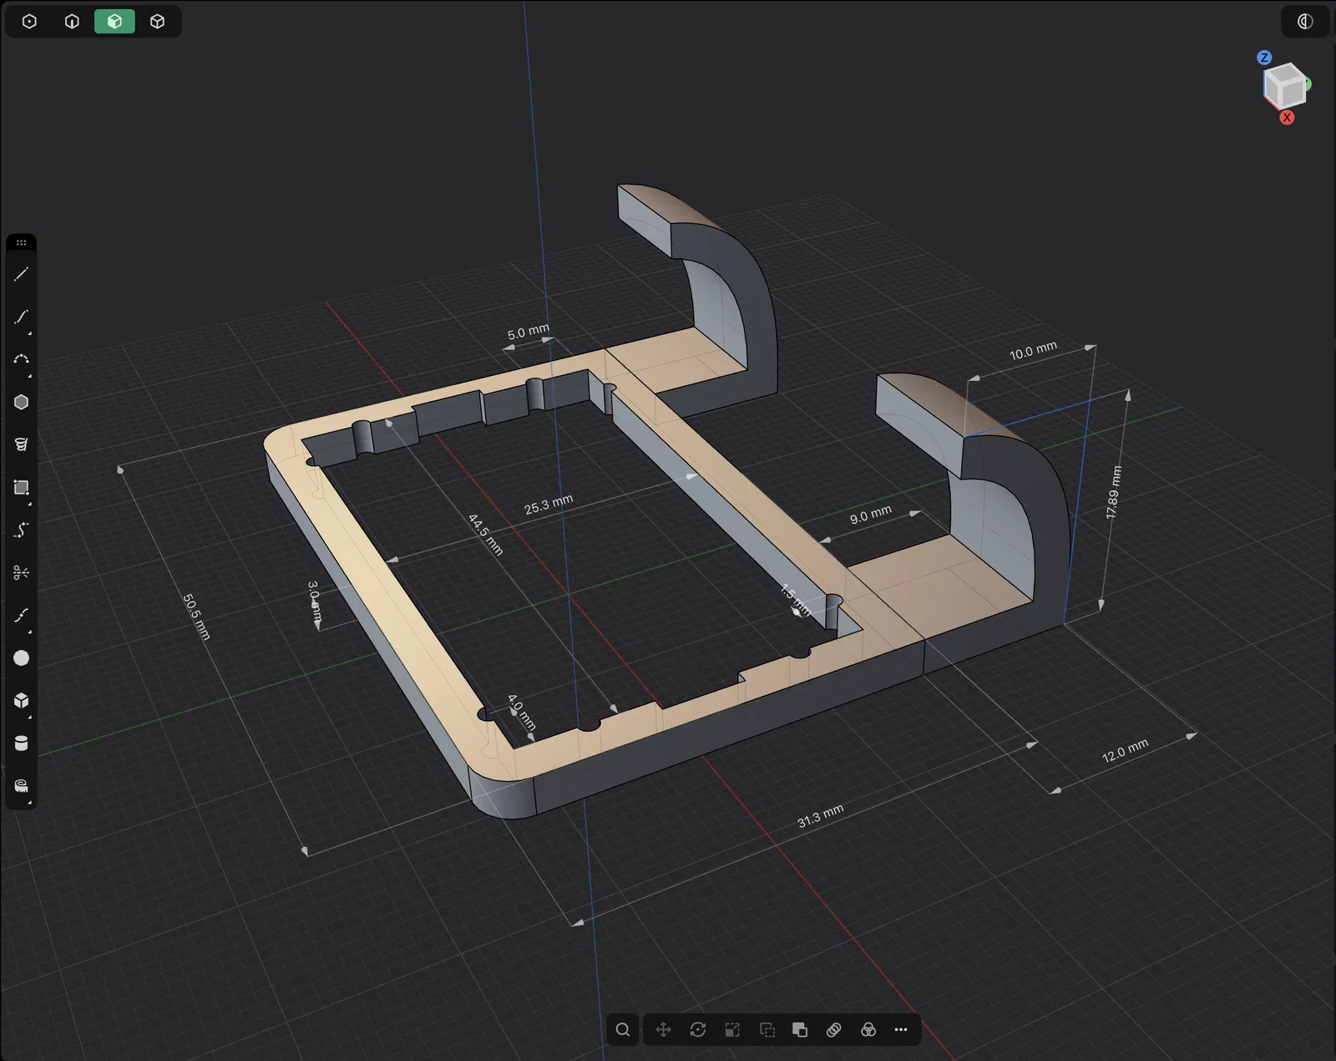Click the 5.0 mm dimension label
The height and width of the screenshot is (1061, 1336).
coord(528,332)
